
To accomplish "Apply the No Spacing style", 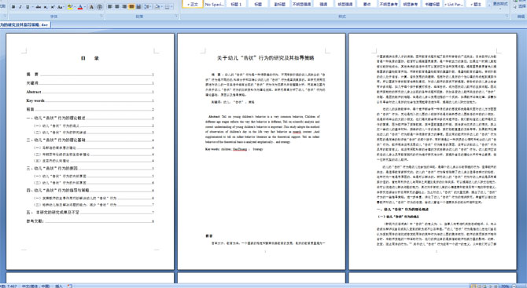I will 214,4.
